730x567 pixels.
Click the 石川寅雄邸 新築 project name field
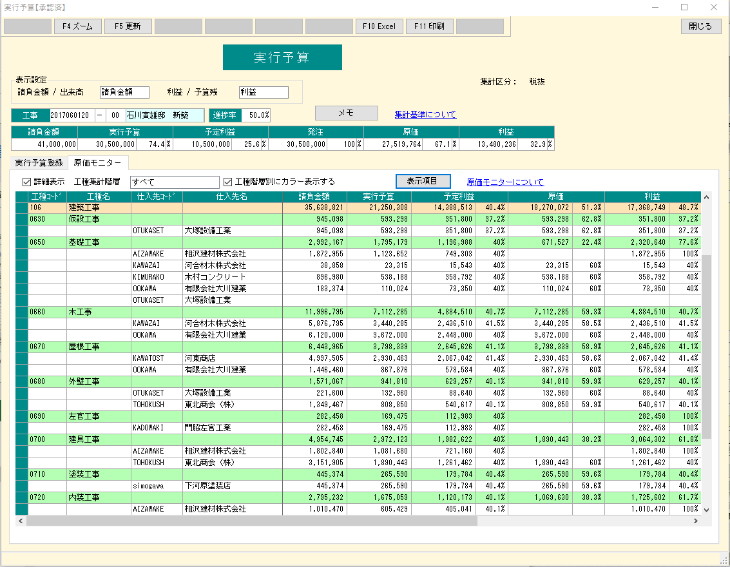[x=166, y=115]
